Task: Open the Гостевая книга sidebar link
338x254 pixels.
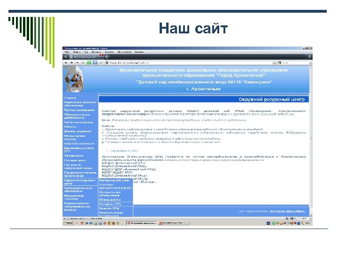Action: 75,160
